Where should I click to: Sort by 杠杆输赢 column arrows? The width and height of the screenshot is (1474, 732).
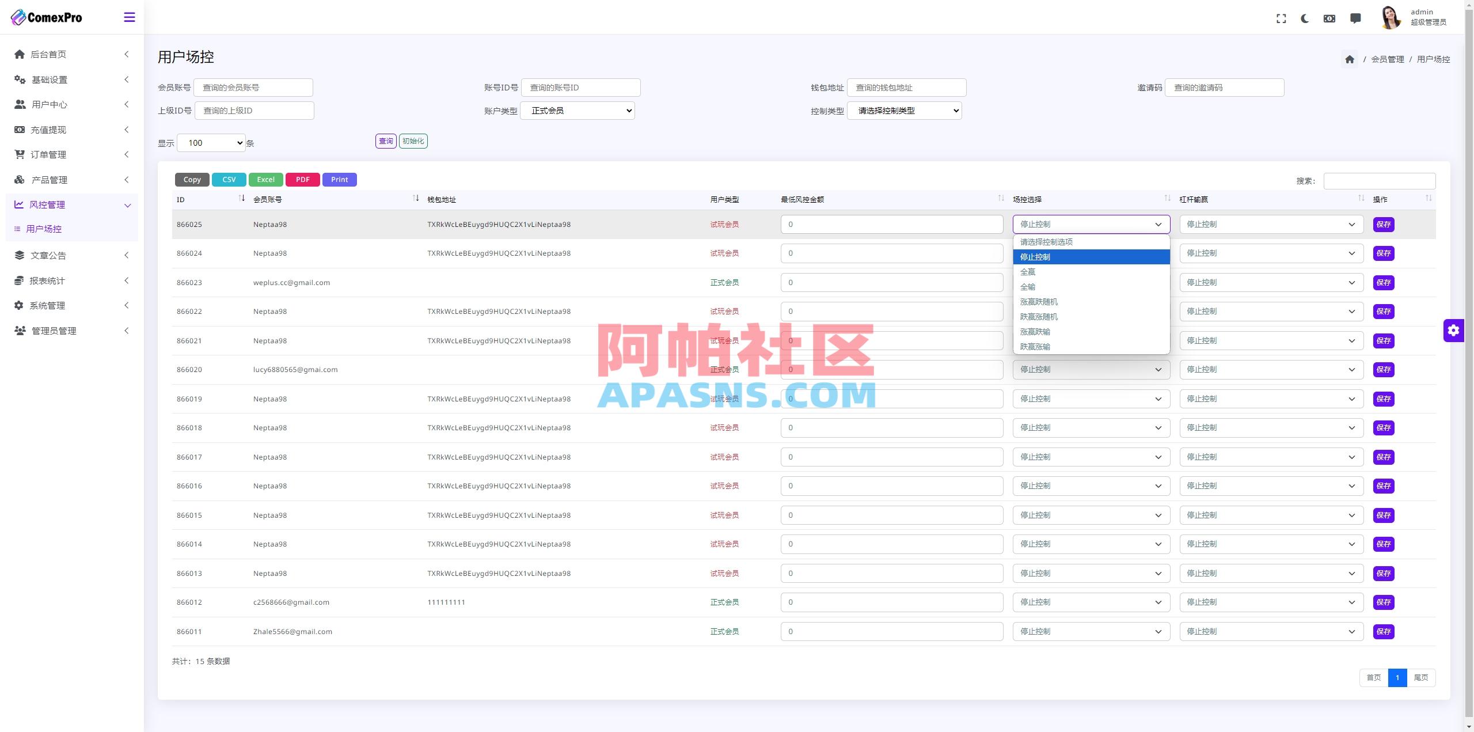point(1361,199)
